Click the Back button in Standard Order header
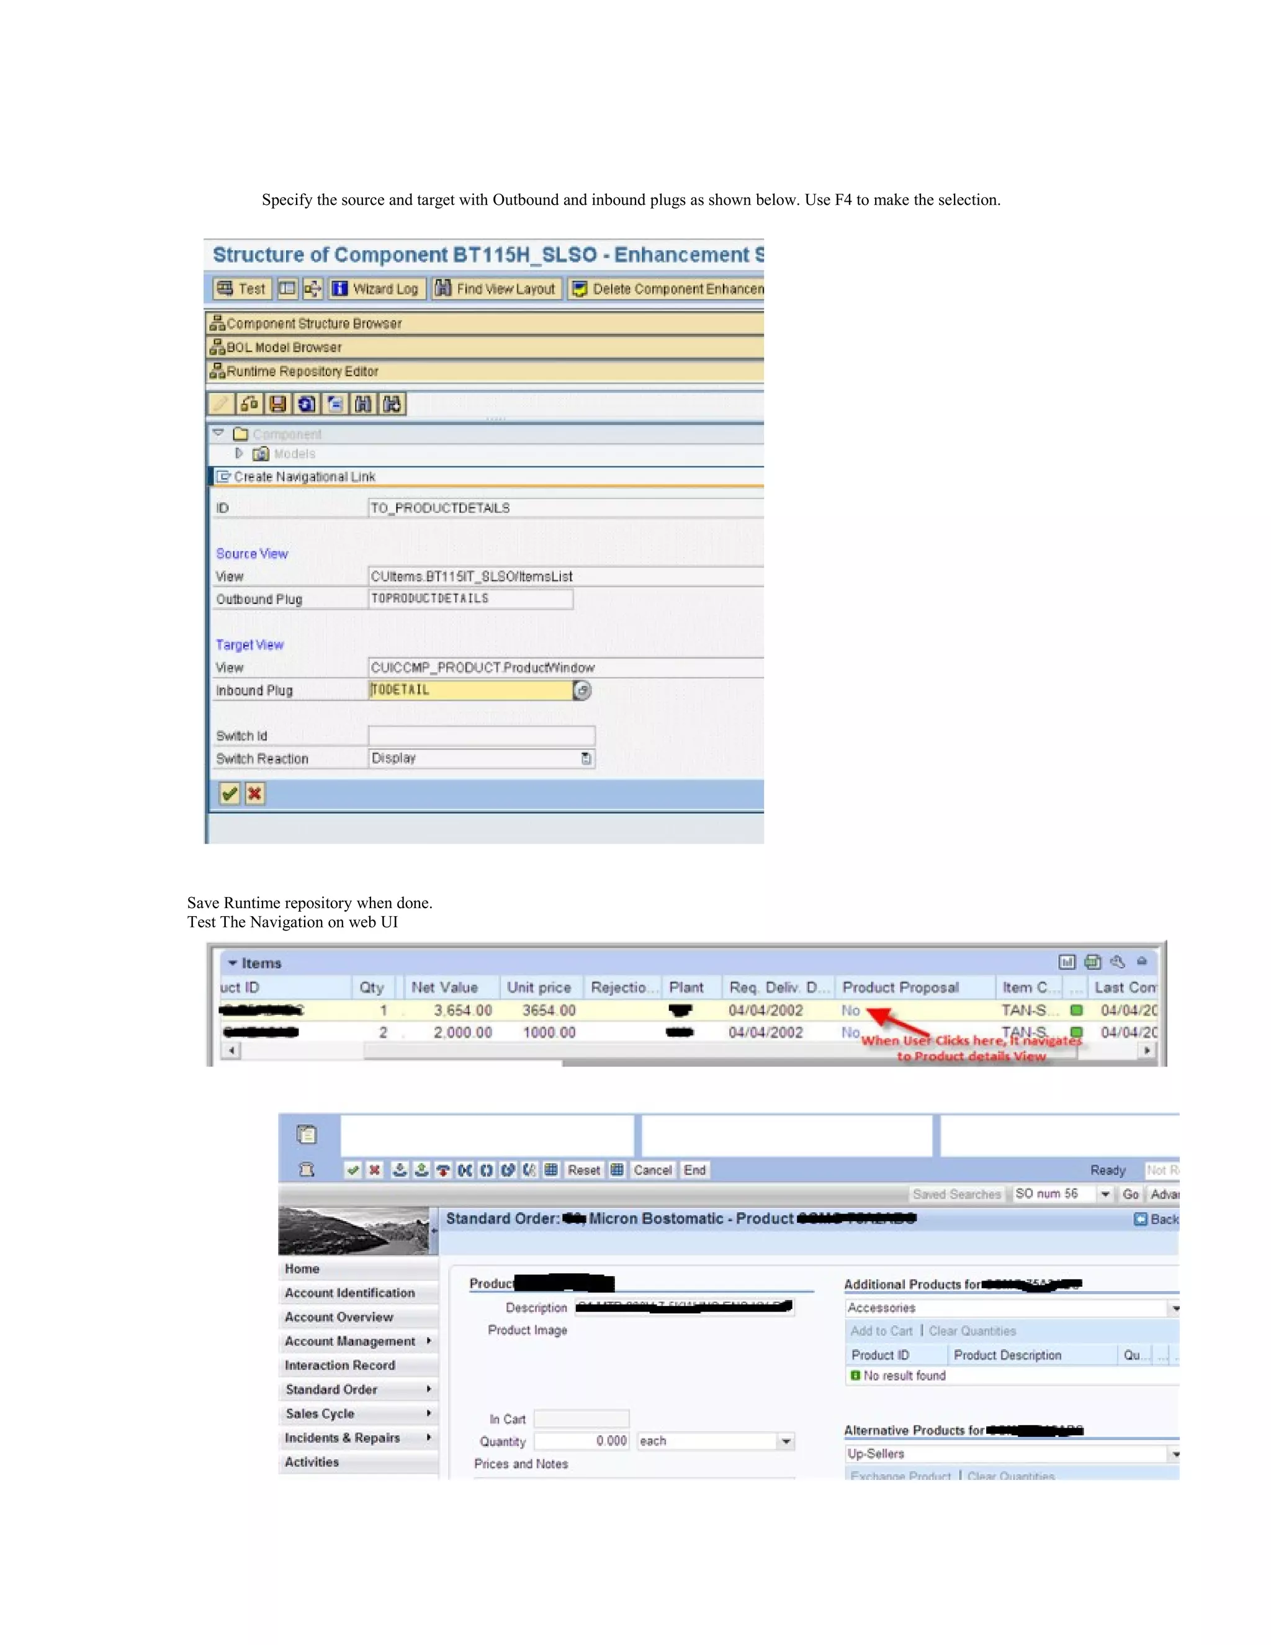Image resolution: width=1271 pixels, height=1645 pixels. (x=1157, y=1219)
